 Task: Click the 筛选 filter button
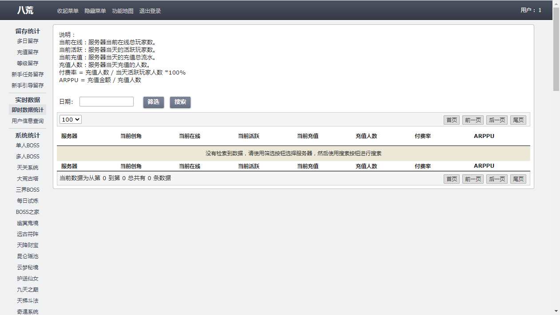pyautogui.click(x=153, y=102)
